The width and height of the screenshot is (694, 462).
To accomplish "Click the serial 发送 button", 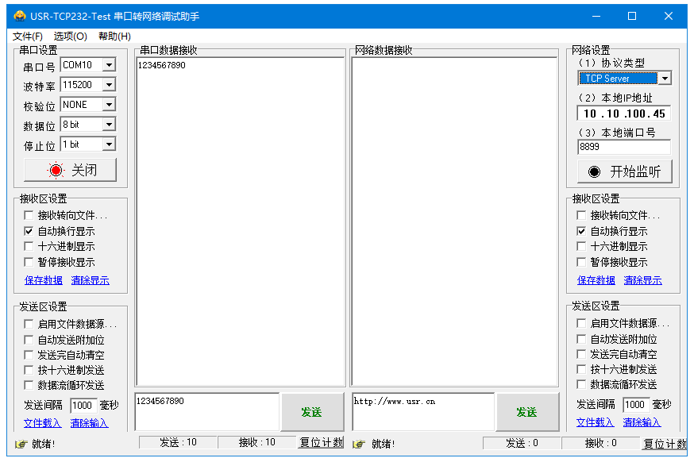I will pos(311,412).
